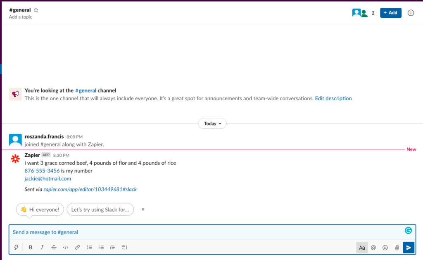Start an ordered numbered list
The width and height of the screenshot is (423, 260).
pyautogui.click(x=89, y=248)
